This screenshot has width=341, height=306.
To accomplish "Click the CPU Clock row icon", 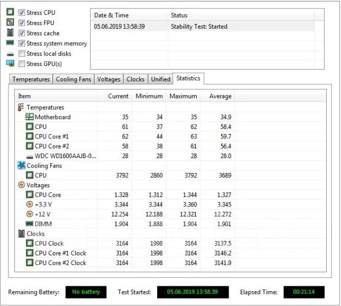I will (x=30, y=243).
